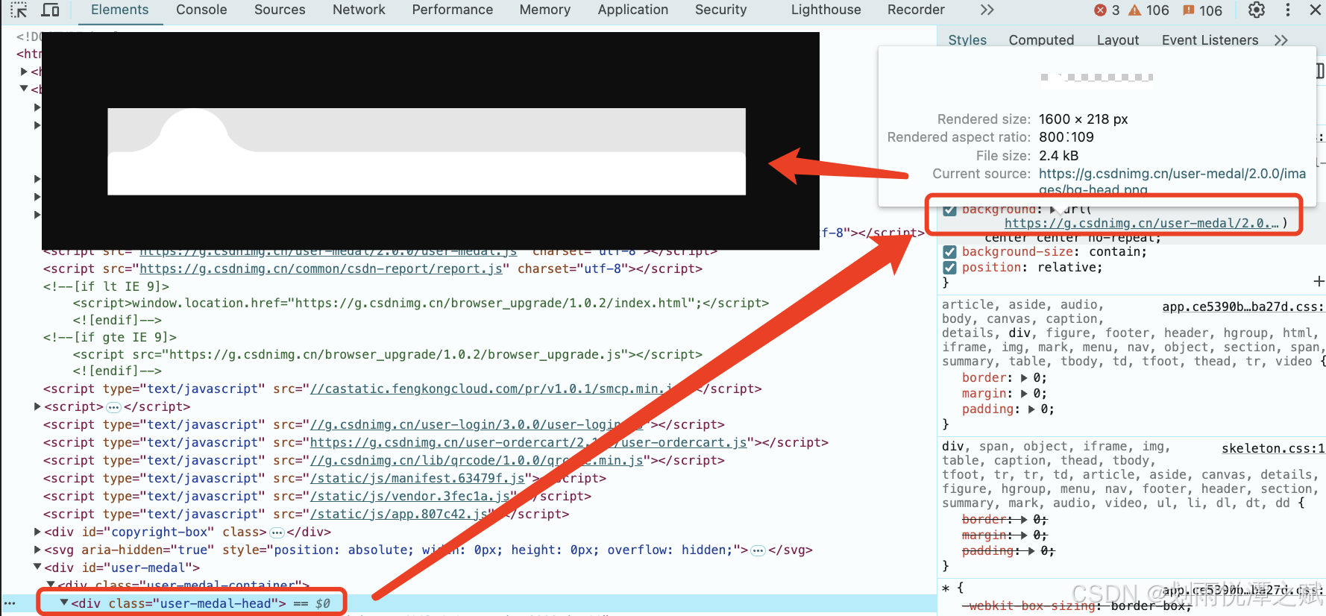
Task: Click the 106 warnings triangle badge
Action: tap(1149, 10)
